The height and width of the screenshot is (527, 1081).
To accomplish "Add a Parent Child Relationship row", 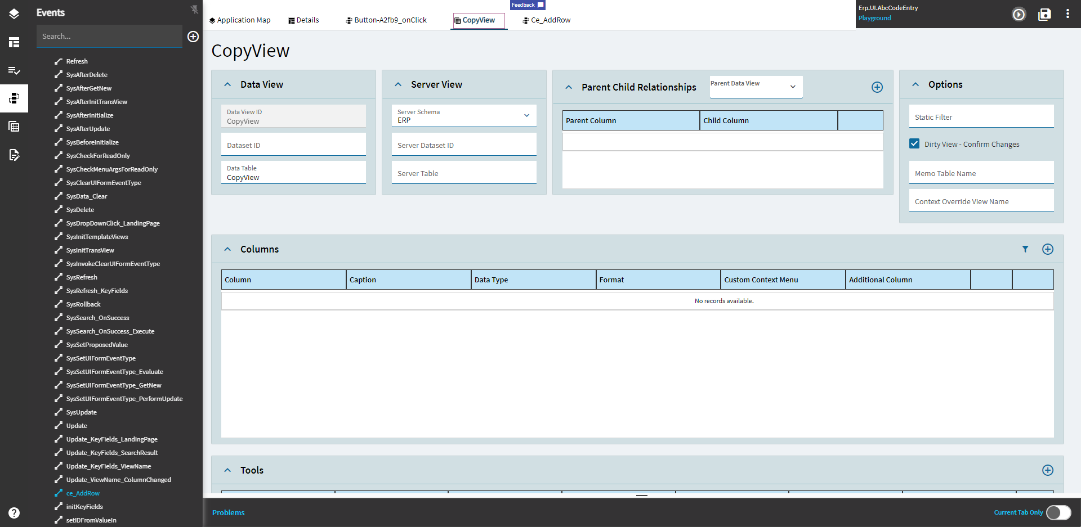I will 877,87.
